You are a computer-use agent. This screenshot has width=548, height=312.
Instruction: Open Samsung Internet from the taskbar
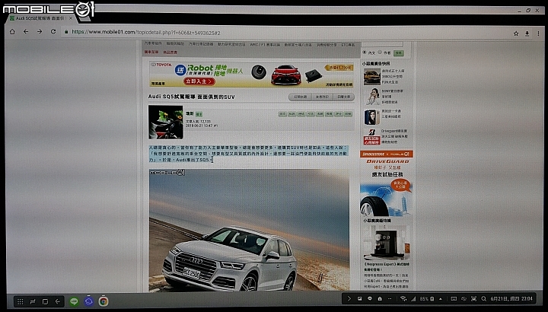88,301
